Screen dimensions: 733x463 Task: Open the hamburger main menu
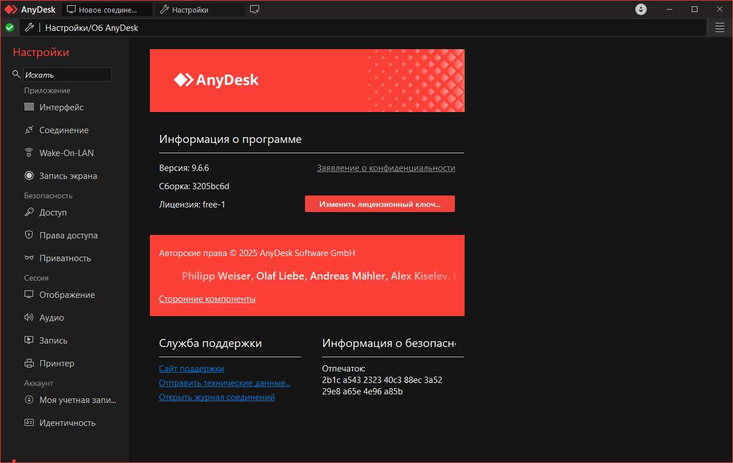(x=720, y=27)
